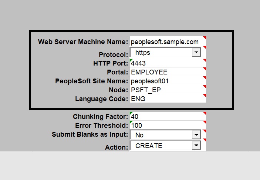The height and width of the screenshot is (180, 260).
Task: Select the Submit Blanks combo box showing No
Action: [165, 135]
